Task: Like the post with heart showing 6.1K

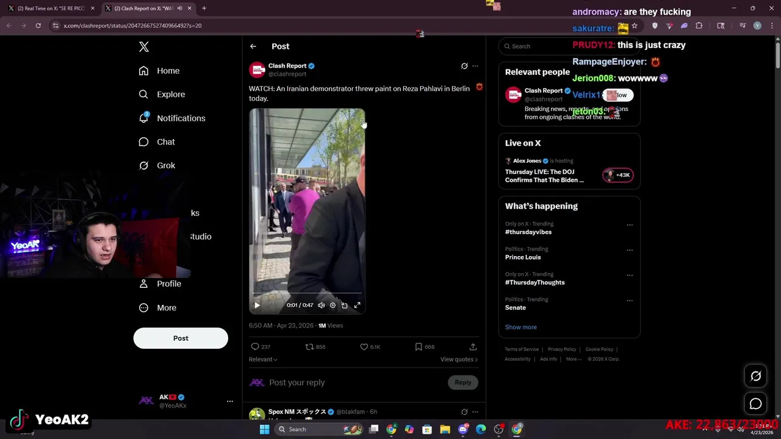Action: pyautogui.click(x=370, y=347)
